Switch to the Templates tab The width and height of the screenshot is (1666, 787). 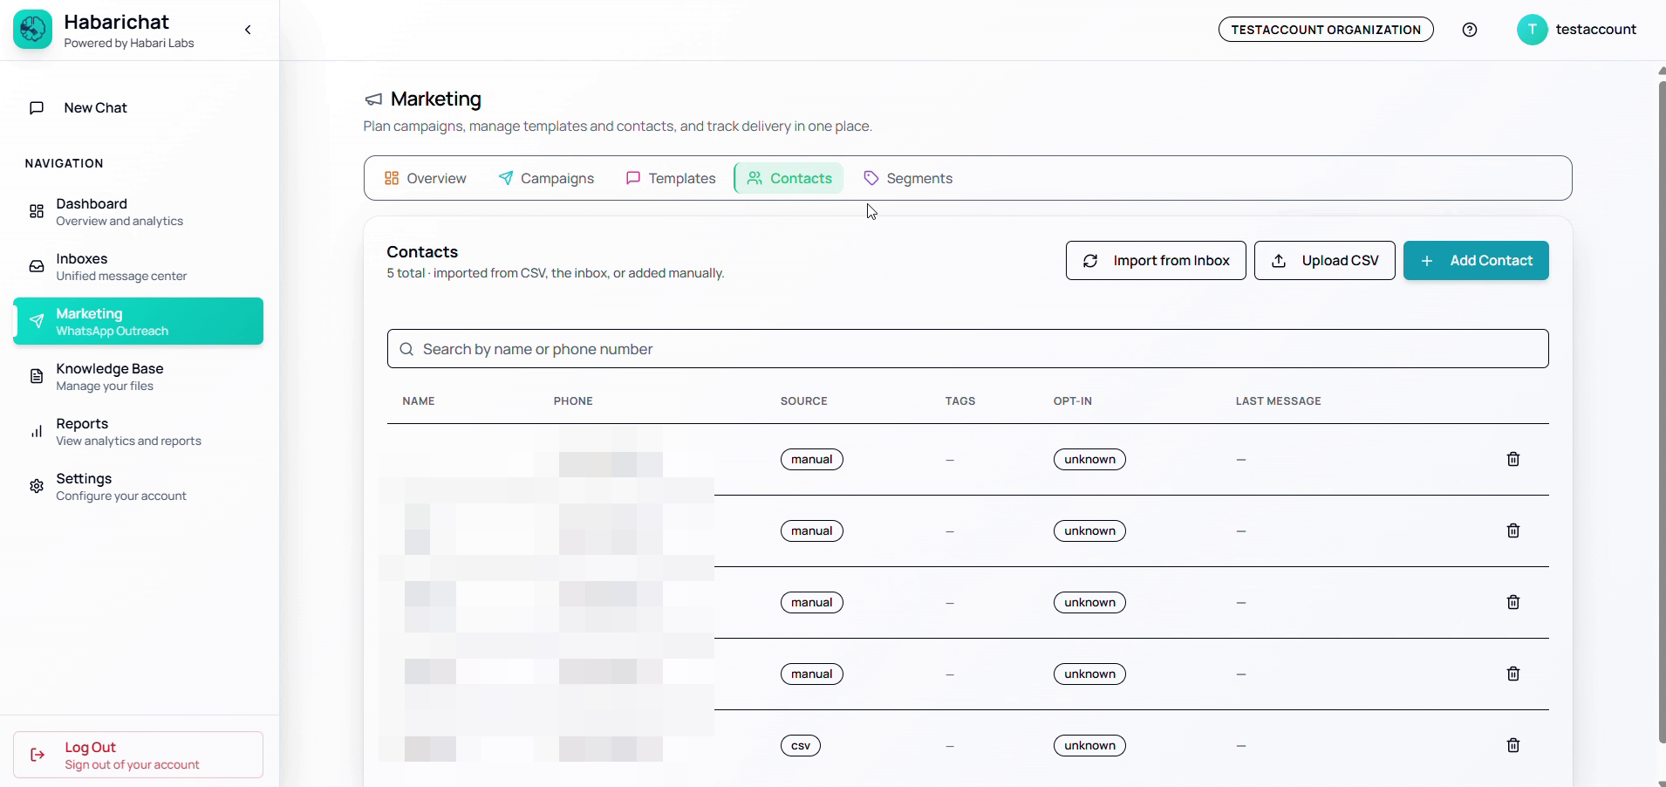point(671,178)
